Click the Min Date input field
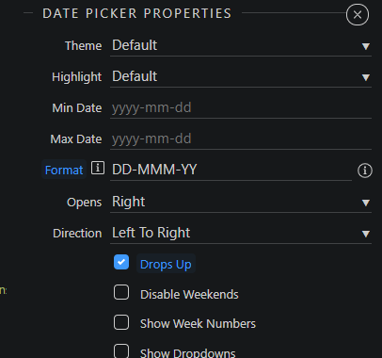This screenshot has width=382, height=358. coord(241,108)
